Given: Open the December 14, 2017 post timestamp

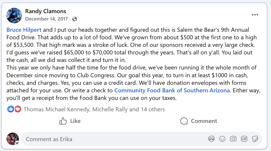Looking at the screenshot, I should [47, 19].
